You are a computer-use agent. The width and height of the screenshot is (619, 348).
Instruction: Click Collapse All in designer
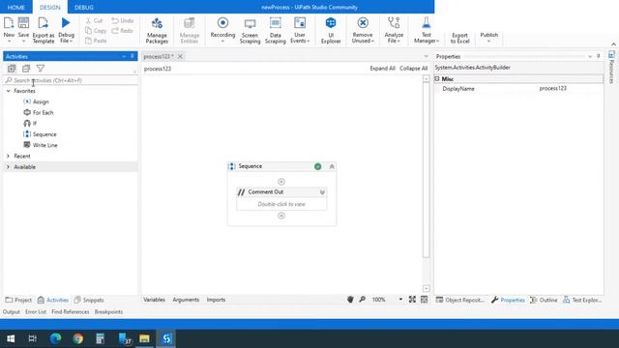point(413,69)
